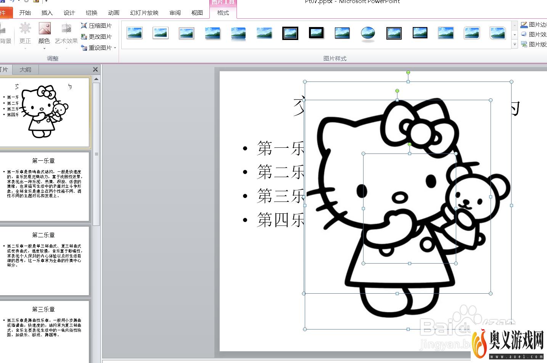Apply the seventh double black frame style
The width and height of the screenshot is (547, 363).
click(x=290, y=33)
